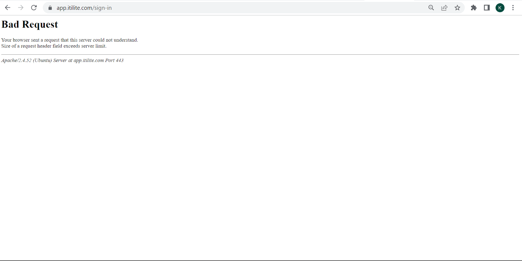Screen dimensions: 522x261
Task: Click the text "Your browser sent a request that this server could not understand."
Action: 69,40
